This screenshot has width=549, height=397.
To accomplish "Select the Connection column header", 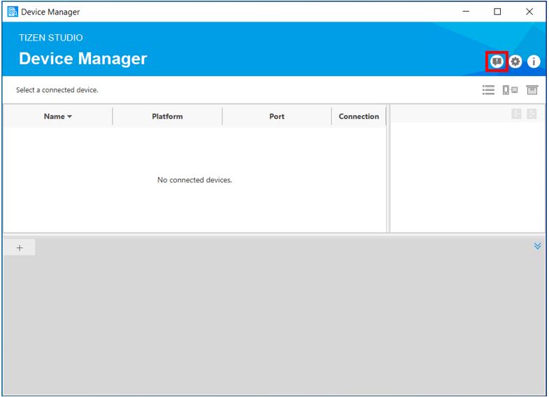I will click(359, 117).
